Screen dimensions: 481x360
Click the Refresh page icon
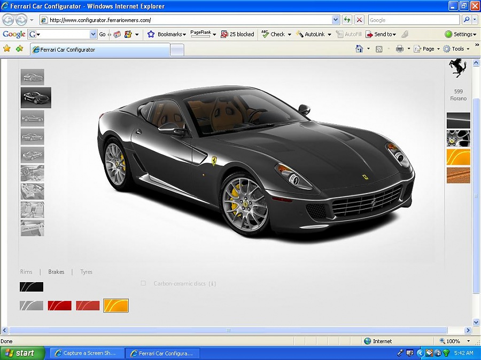(347, 20)
